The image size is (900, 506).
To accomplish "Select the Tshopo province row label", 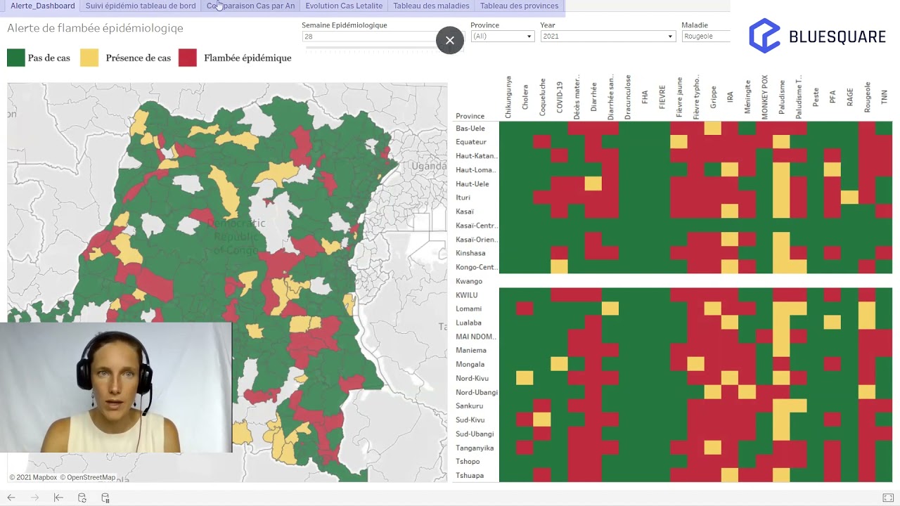I will point(468,462).
